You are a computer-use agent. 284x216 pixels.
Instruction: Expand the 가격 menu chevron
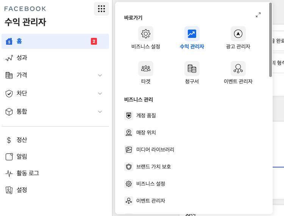coord(100,75)
